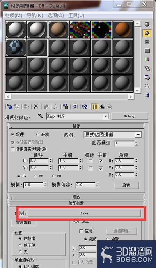Toggle the Backlight icon in side toolbar
This screenshot has height=268, width=156.
tap(147, 33)
